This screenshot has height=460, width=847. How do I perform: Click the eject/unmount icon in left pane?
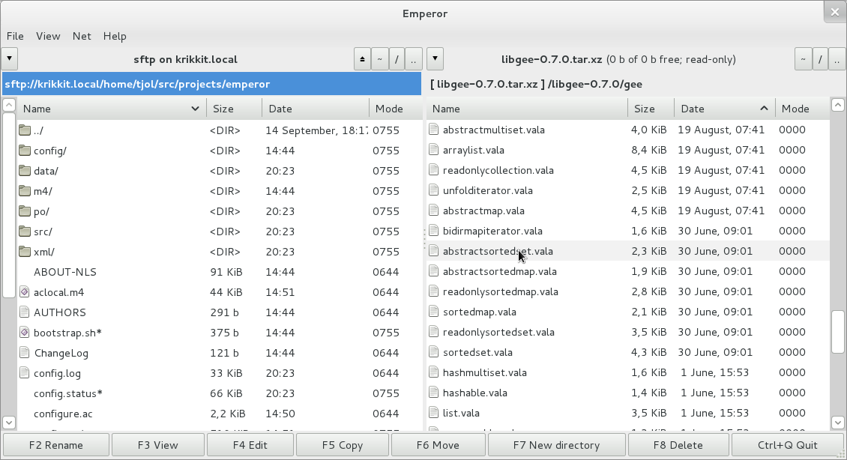(363, 59)
